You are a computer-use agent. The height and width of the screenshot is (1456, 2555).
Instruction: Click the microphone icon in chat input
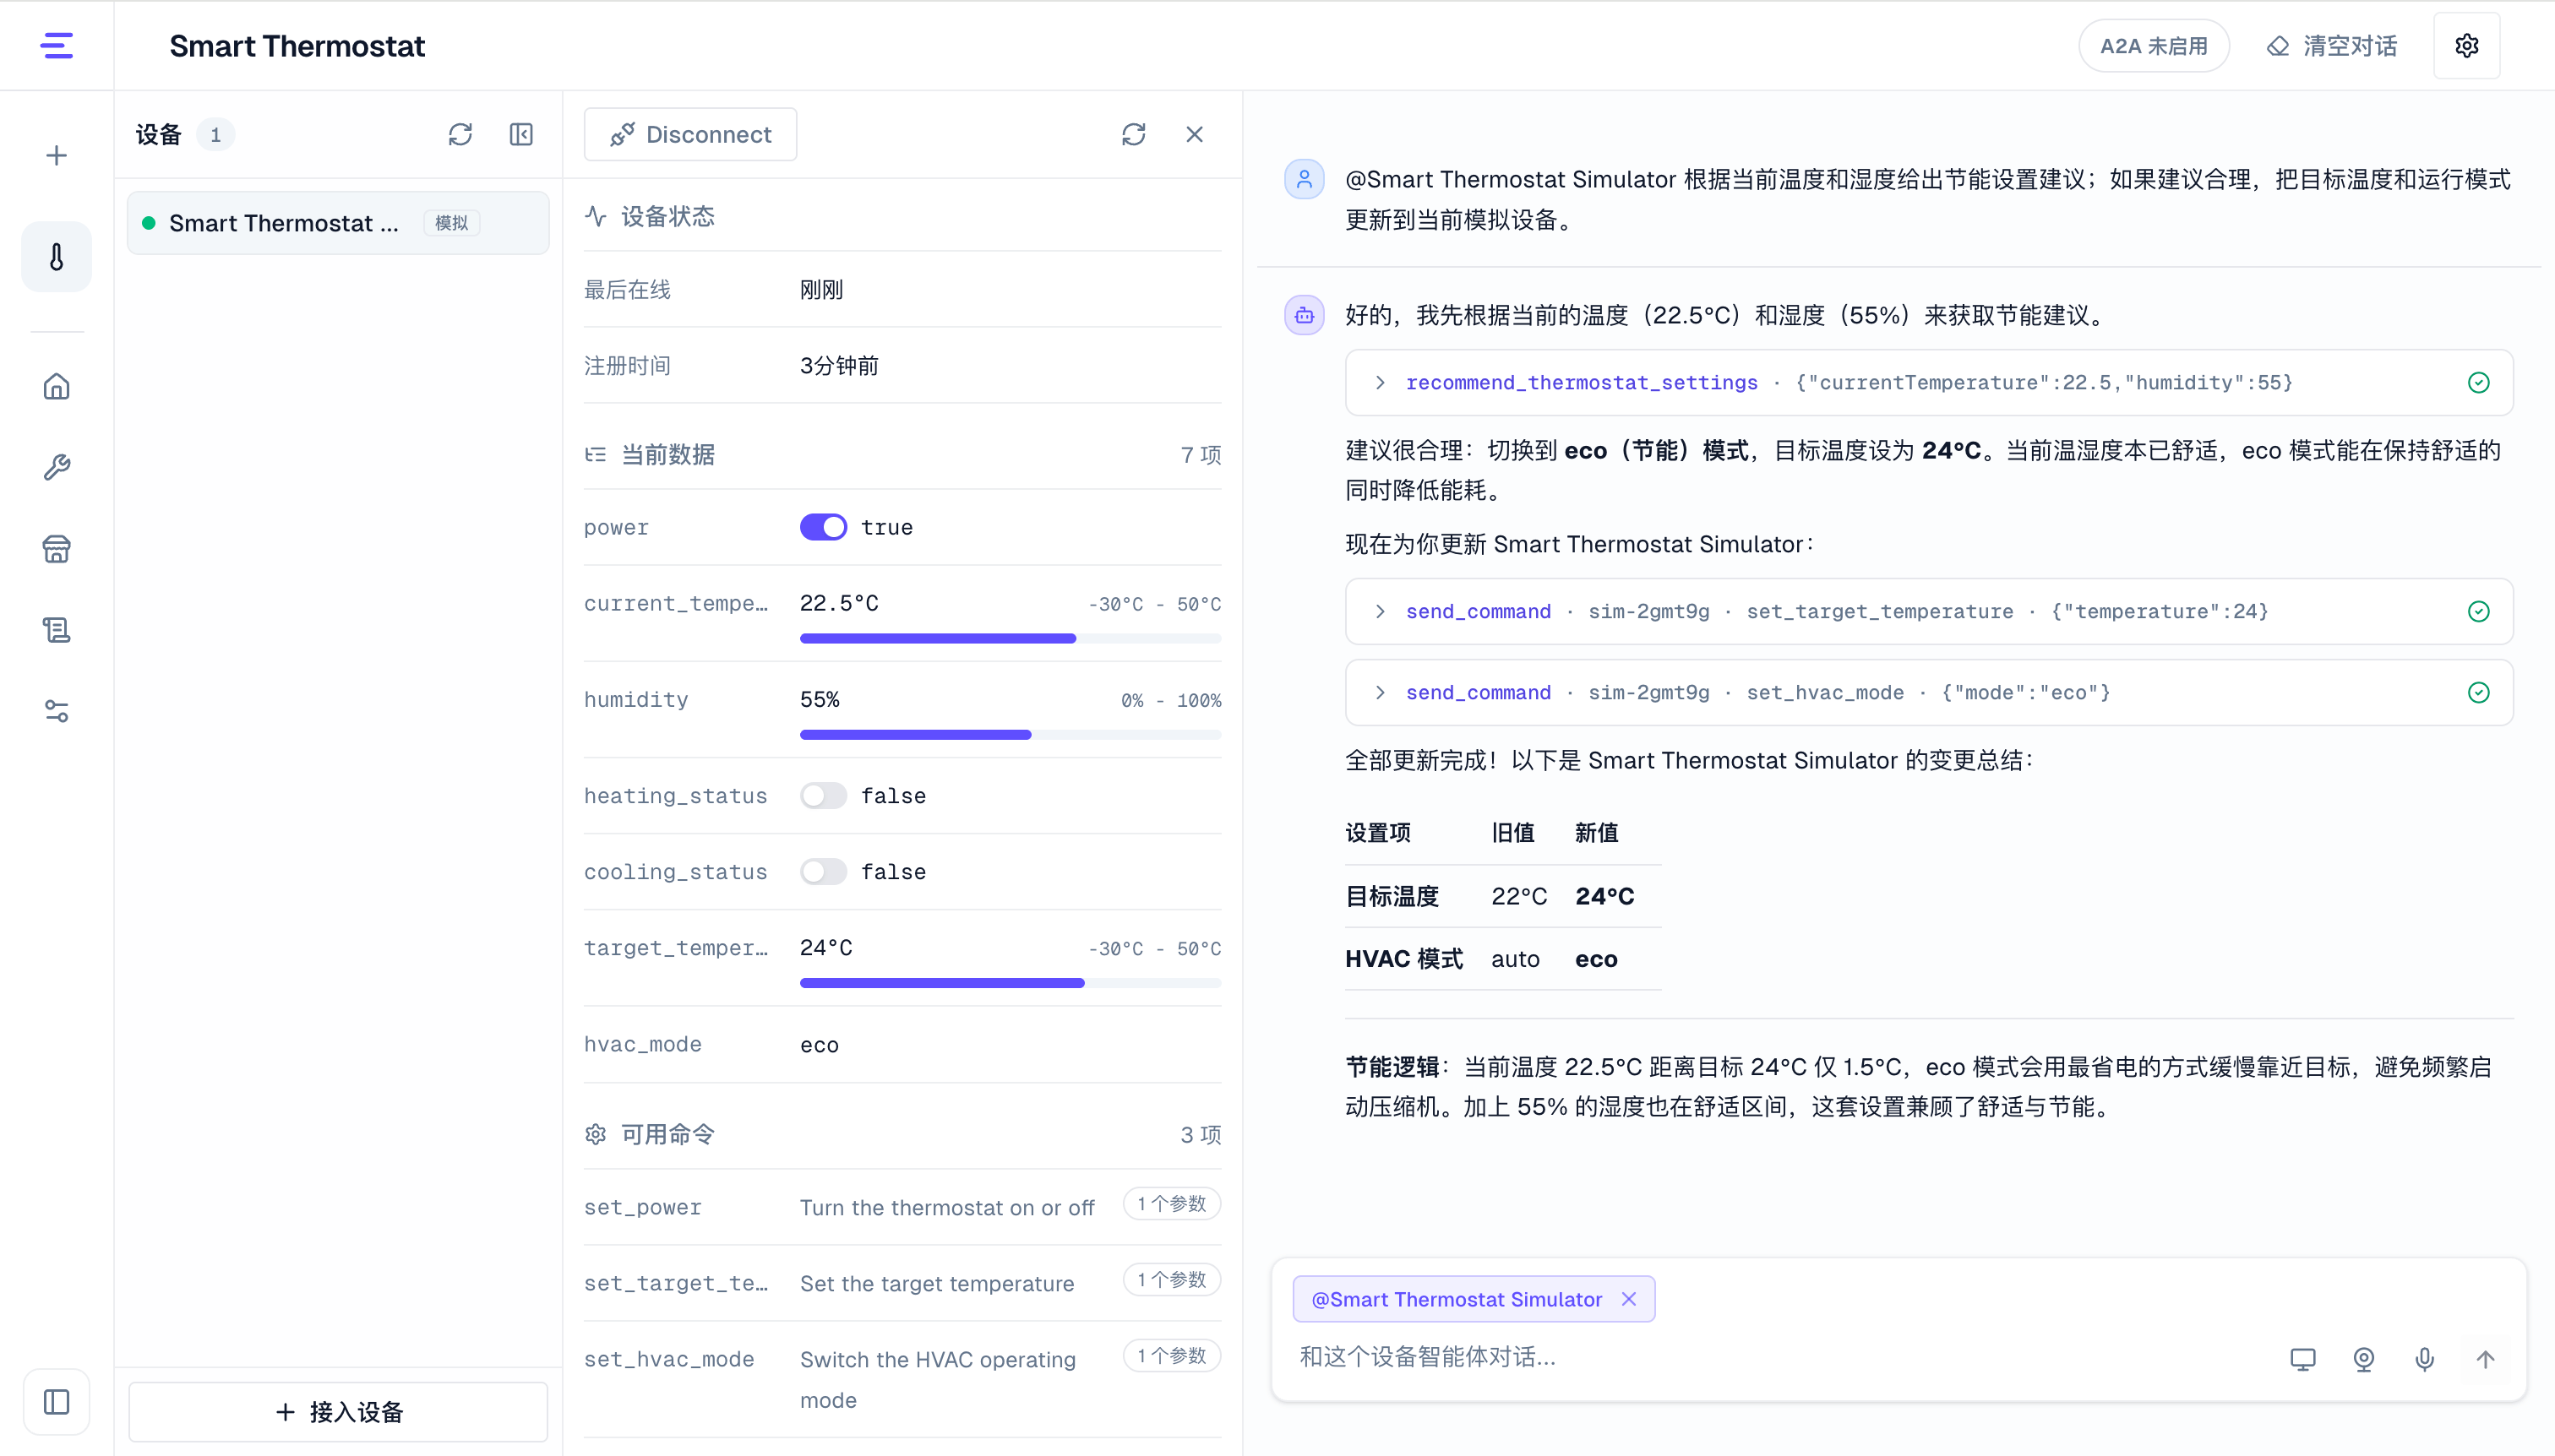2425,1359
